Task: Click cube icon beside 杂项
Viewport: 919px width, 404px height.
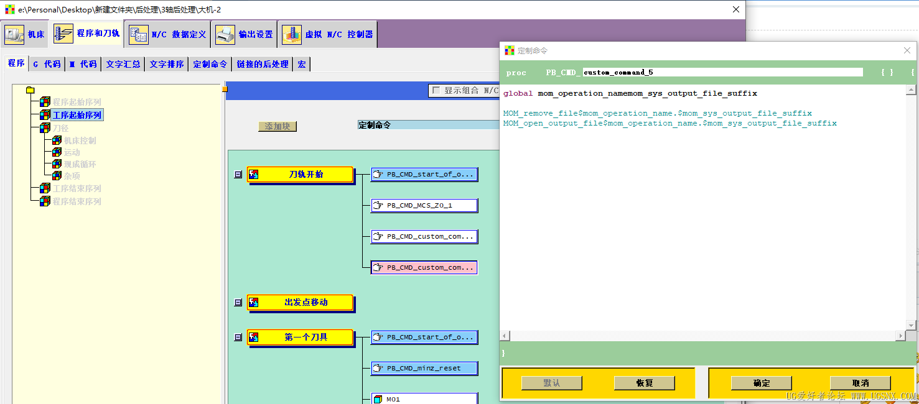Action: coord(57,176)
